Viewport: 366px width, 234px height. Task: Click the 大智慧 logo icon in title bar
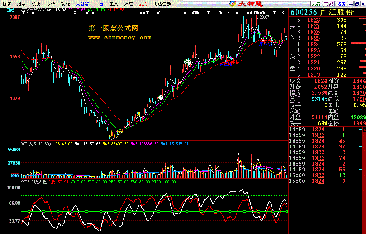pyautogui.click(x=232, y=4)
